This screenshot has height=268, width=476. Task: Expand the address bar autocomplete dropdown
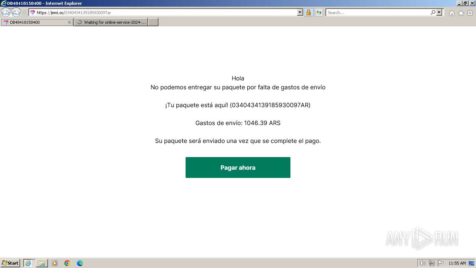coord(300,13)
